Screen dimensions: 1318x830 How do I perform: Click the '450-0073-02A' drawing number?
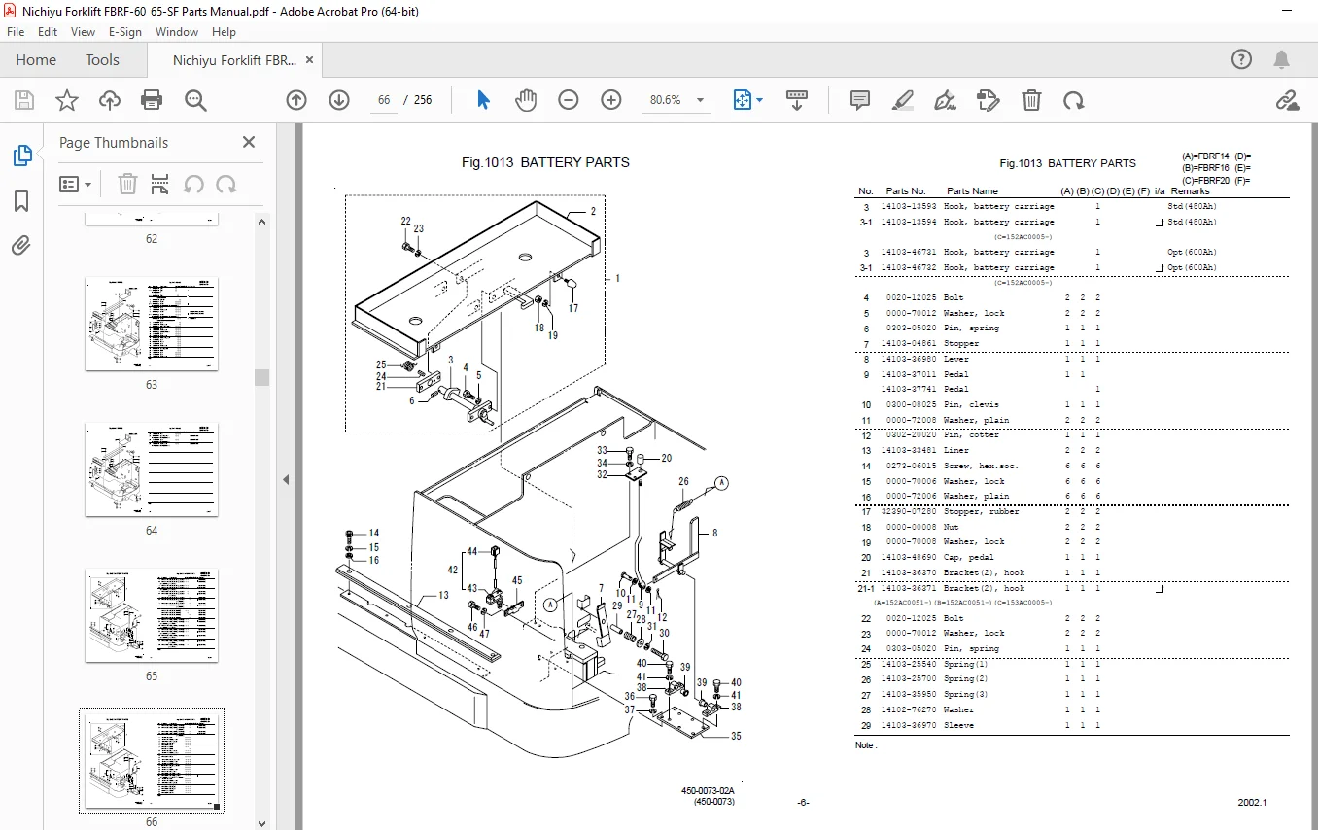[x=708, y=791]
